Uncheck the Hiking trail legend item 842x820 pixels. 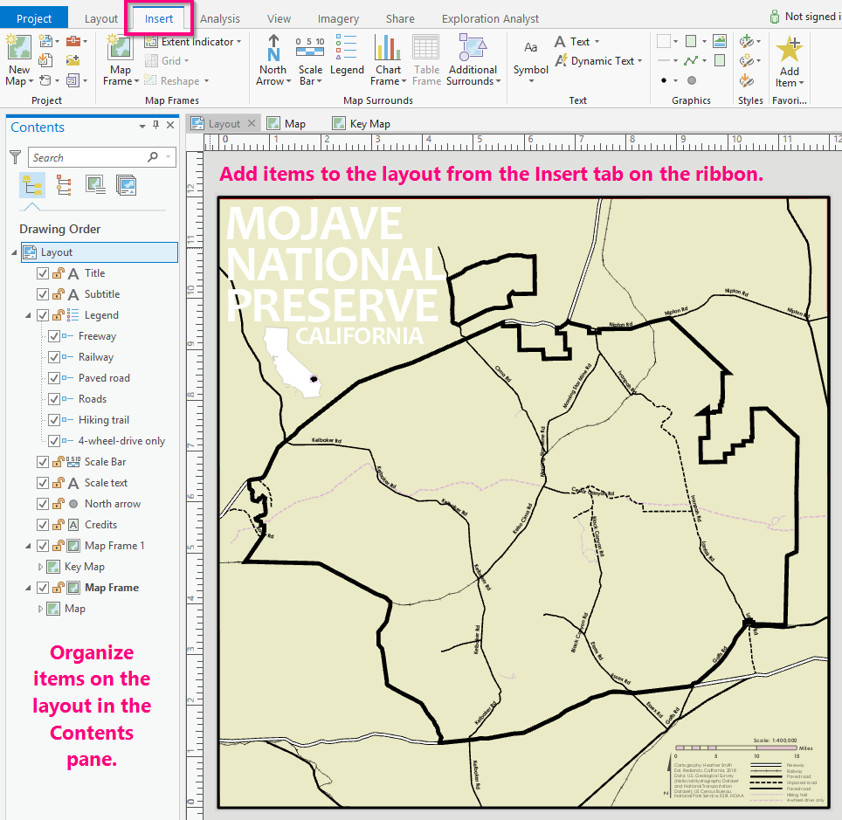pos(54,420)
